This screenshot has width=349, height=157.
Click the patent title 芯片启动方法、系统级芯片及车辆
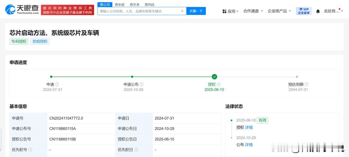pos(54,33)
